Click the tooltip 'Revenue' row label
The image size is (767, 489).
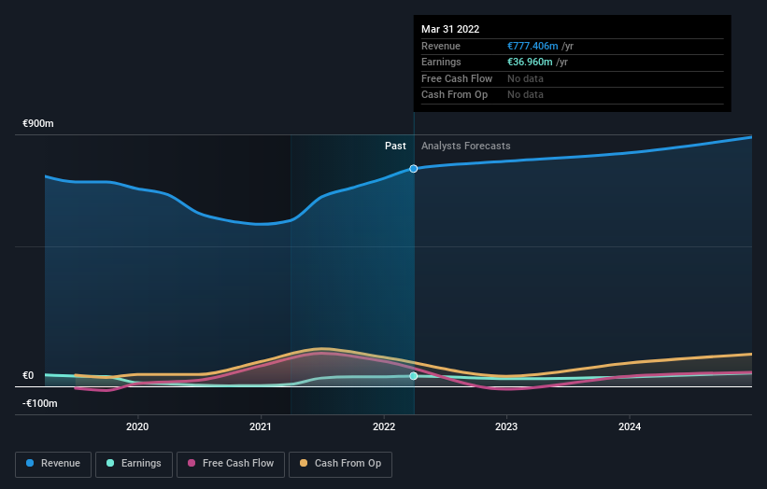[441, 46]
